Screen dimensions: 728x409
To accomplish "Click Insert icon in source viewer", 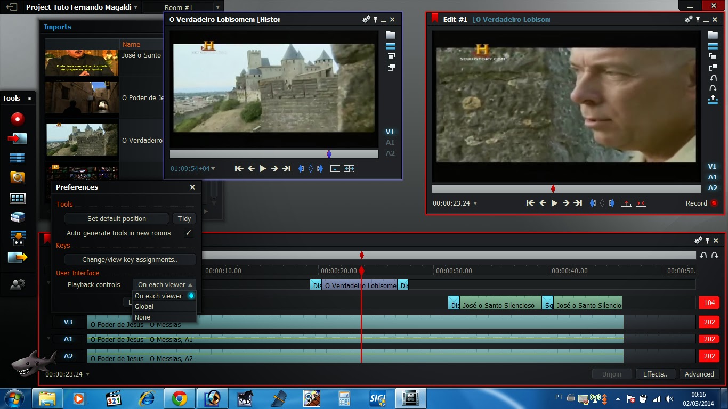I will click(335, 168).
